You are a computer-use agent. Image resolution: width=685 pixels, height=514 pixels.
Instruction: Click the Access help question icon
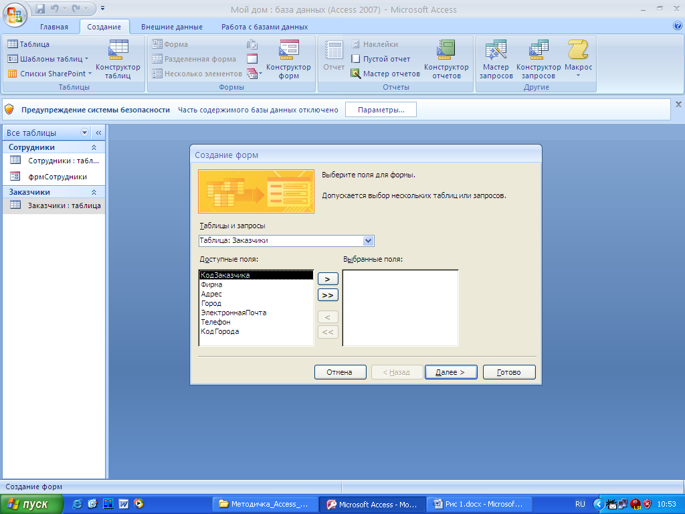(x=677, y=26)
